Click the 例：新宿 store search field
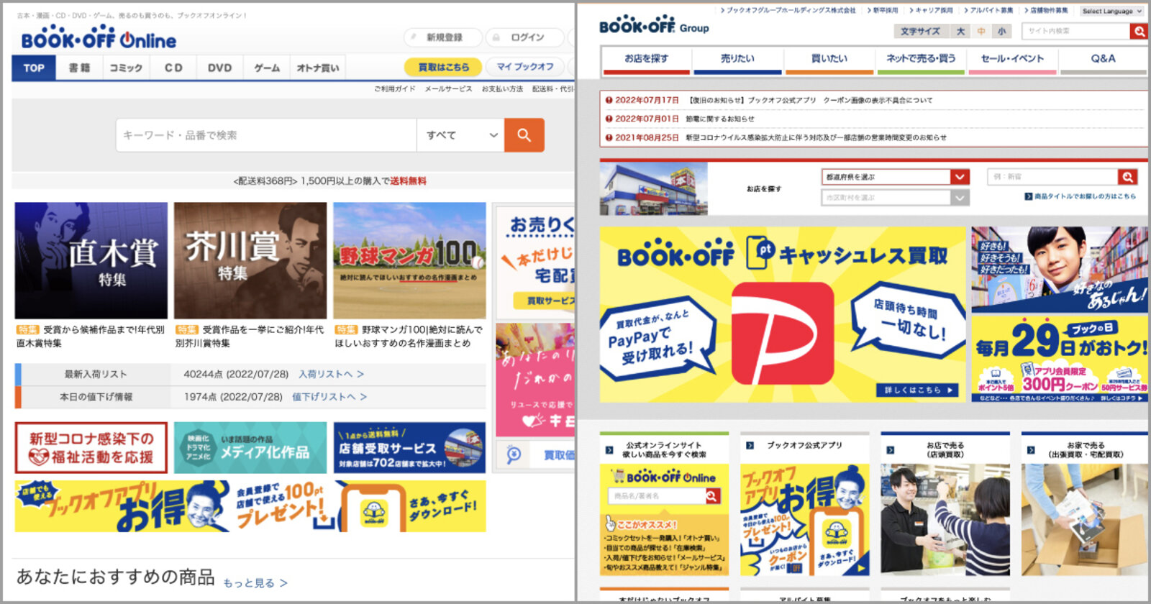This screenshot has height=604, width=1151. [1053, 177]
